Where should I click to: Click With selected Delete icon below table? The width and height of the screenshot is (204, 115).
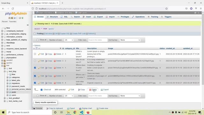click(x=90, y=90)
